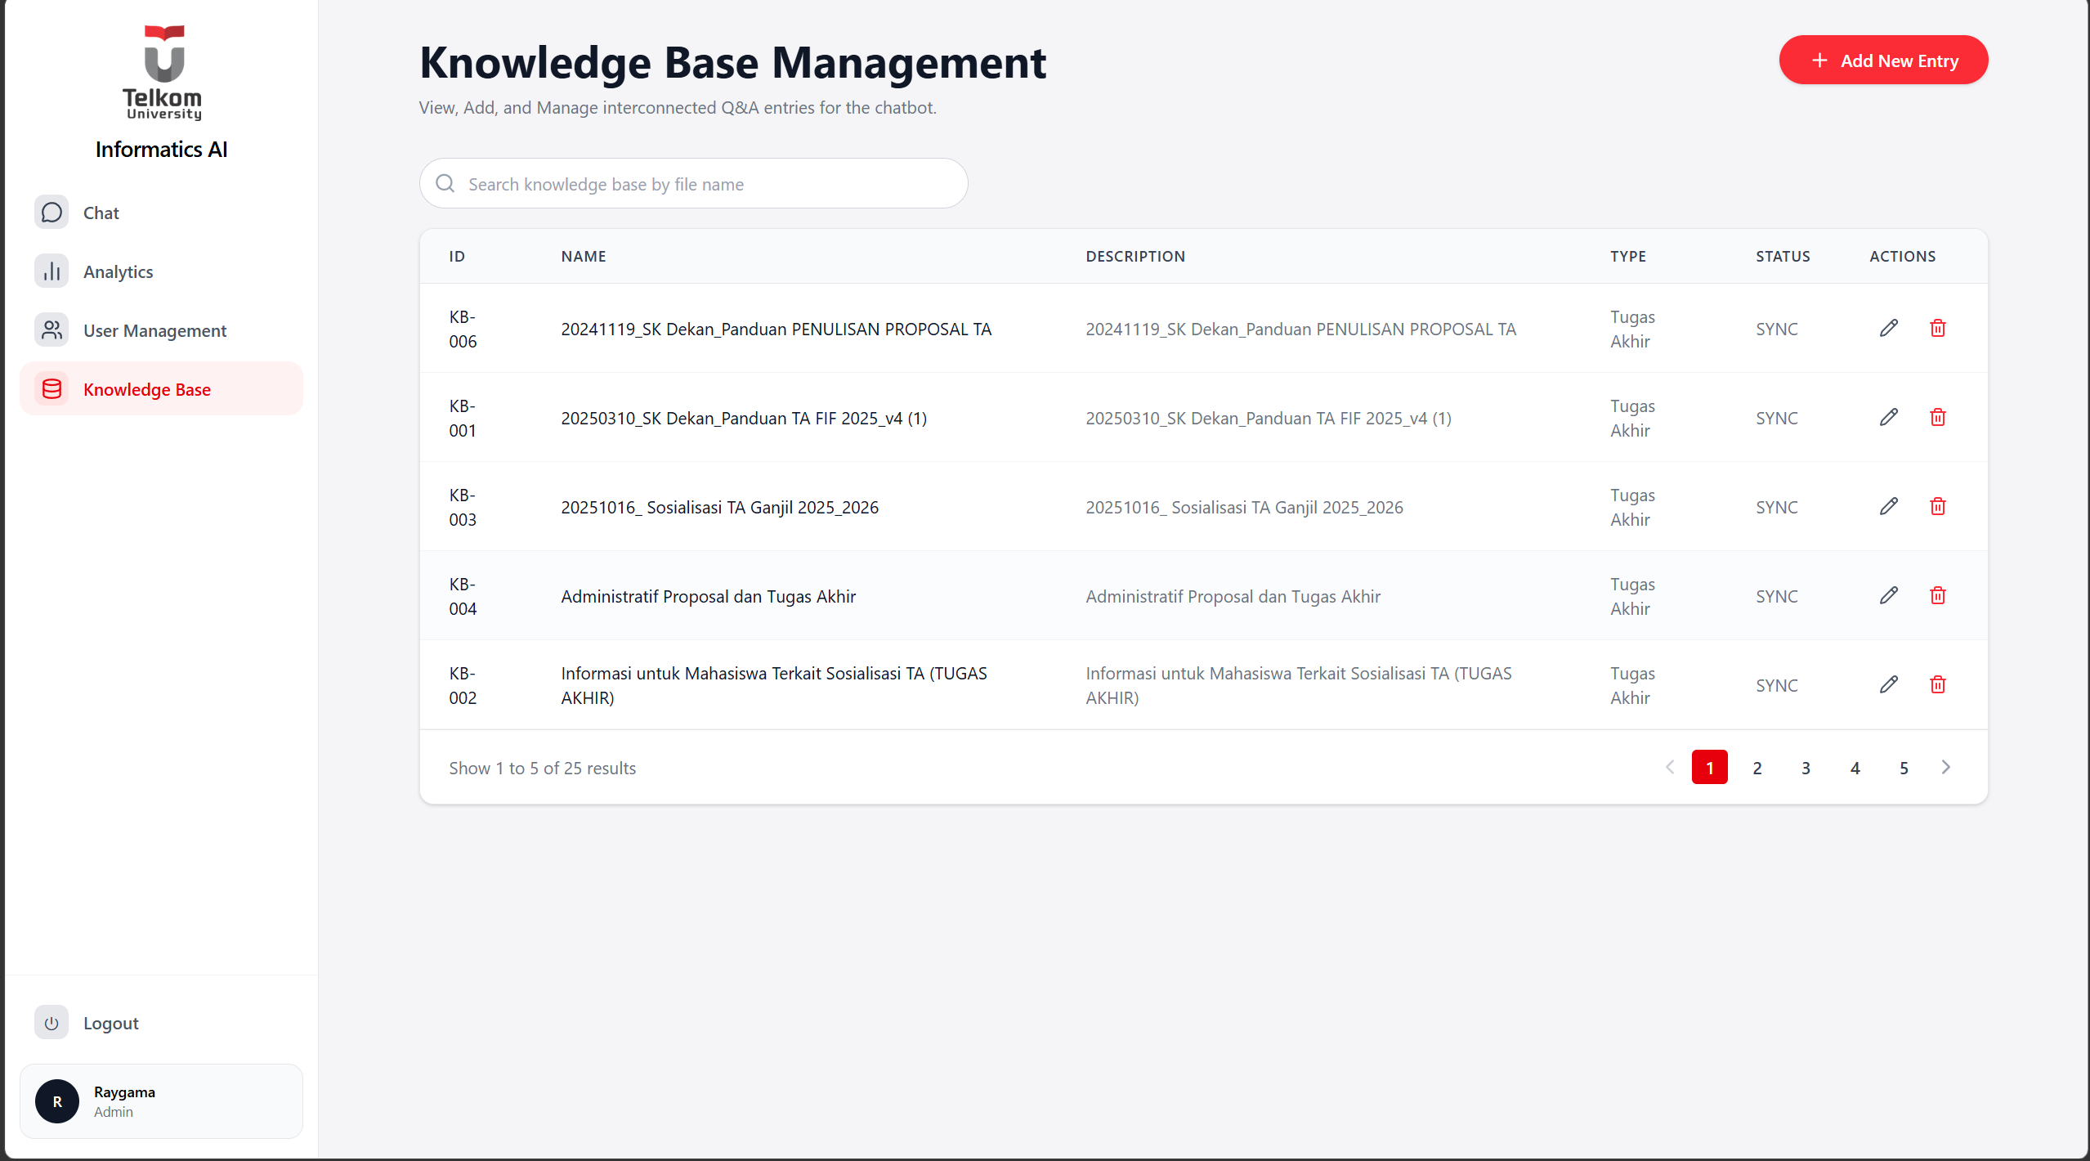Click the R user avatar
2090x1161 pixels.
57,1101
